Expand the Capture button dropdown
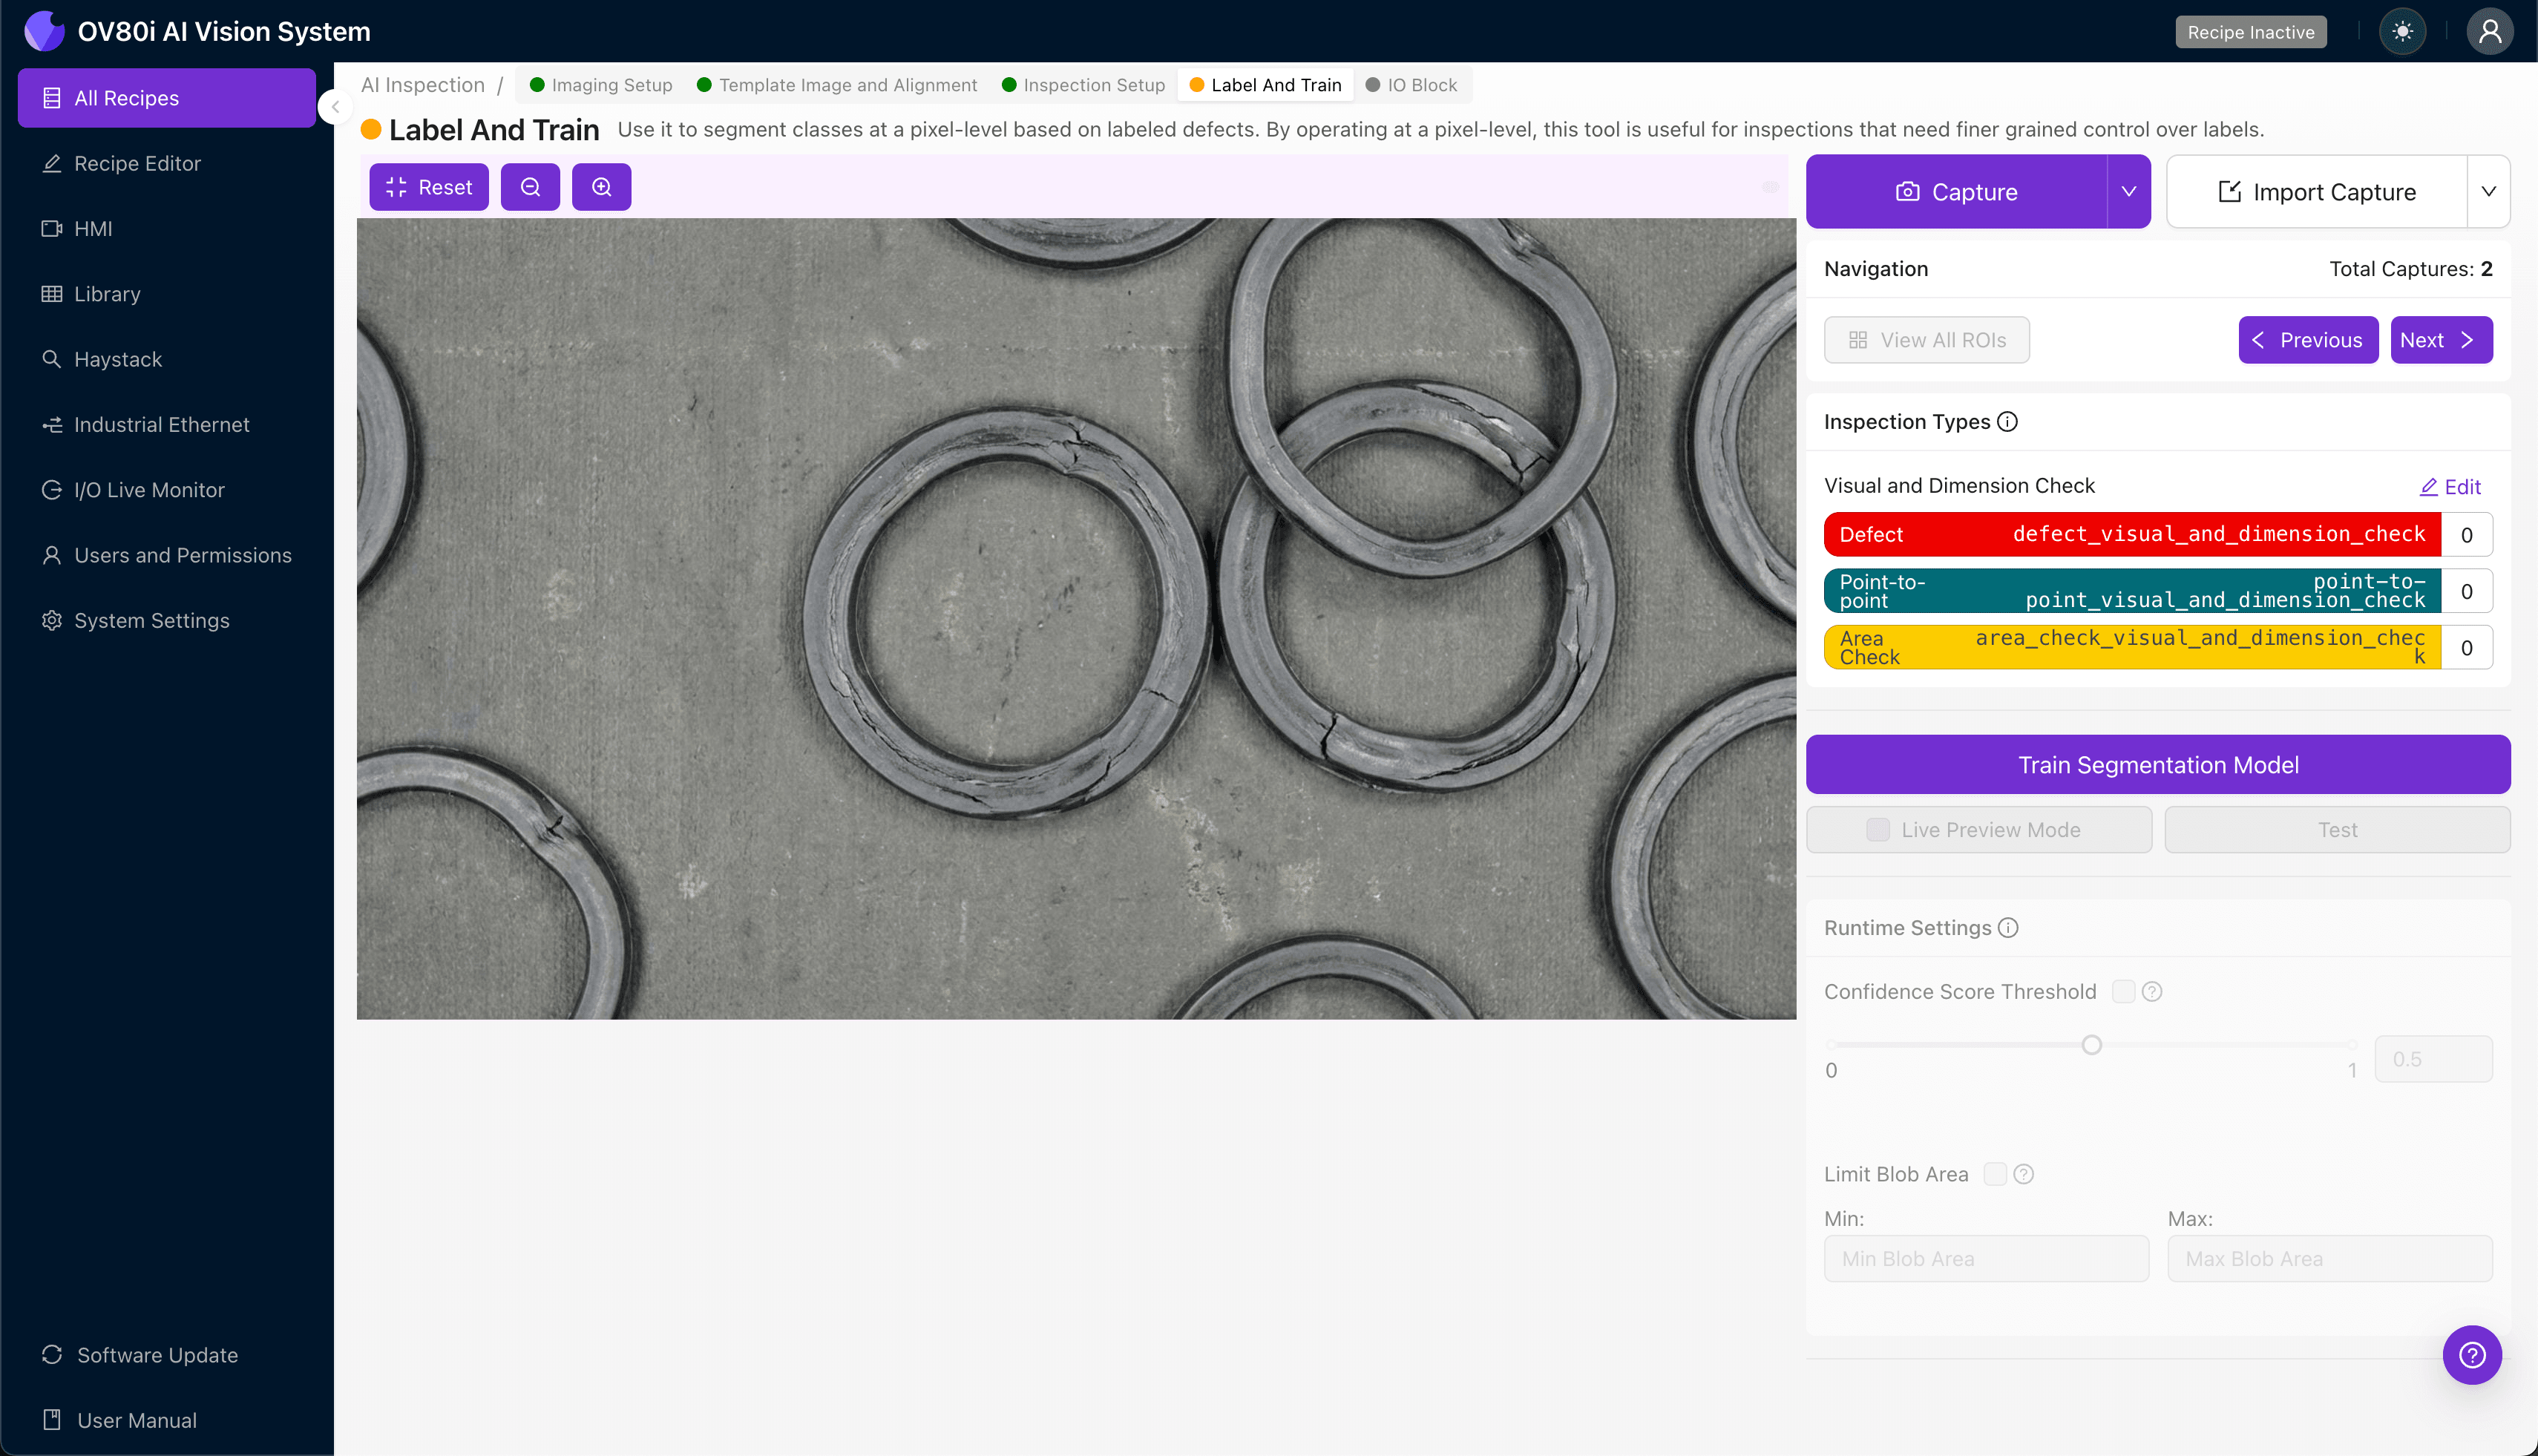2538x1456 pixels. click(x=2128, y=191)
